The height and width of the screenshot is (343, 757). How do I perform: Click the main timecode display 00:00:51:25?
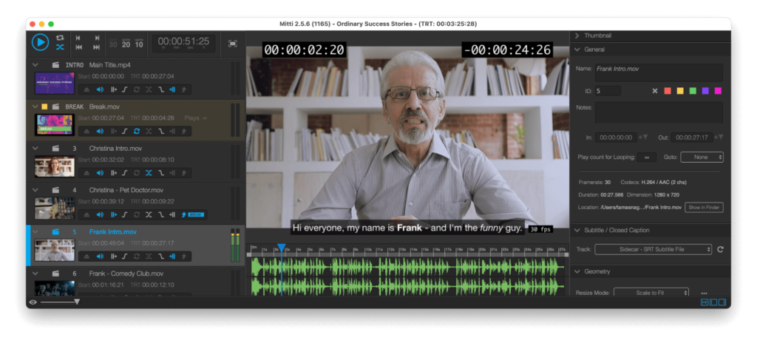pyautogui.click(x=183, y=43)
